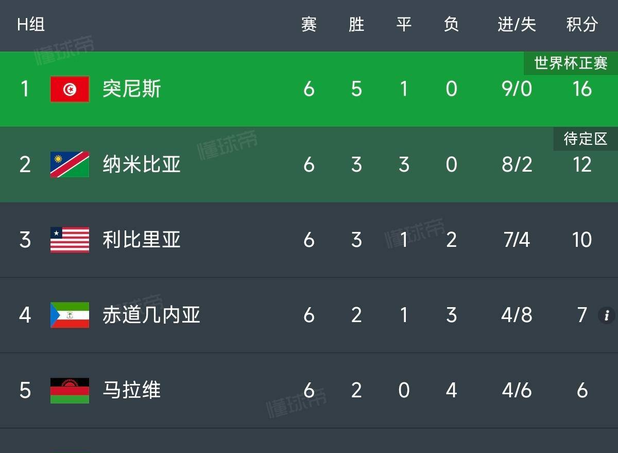Viewport: 618px width, 453px height.
Task: Click the 积分 column header
Action: coord(582,24)
